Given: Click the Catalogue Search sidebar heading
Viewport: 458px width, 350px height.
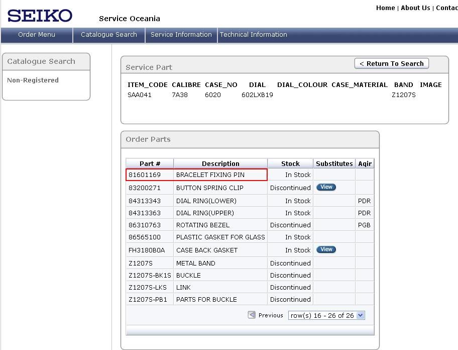Looking at the screenshot, I should 41,61.
